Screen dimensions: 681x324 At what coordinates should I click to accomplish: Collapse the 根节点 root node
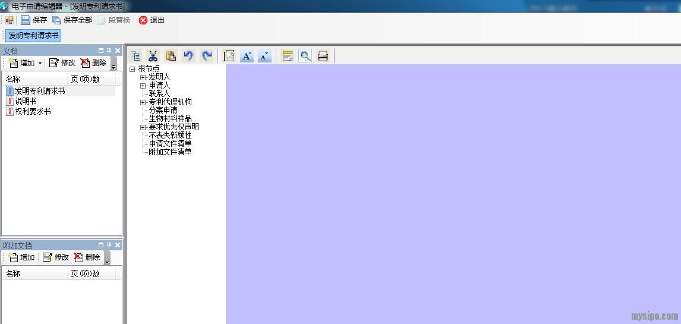point(133,69)
